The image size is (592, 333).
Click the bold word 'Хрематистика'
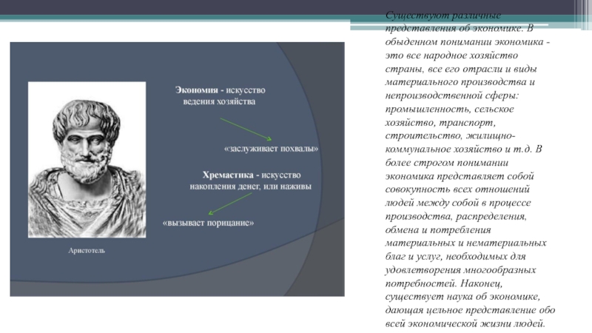229,175
